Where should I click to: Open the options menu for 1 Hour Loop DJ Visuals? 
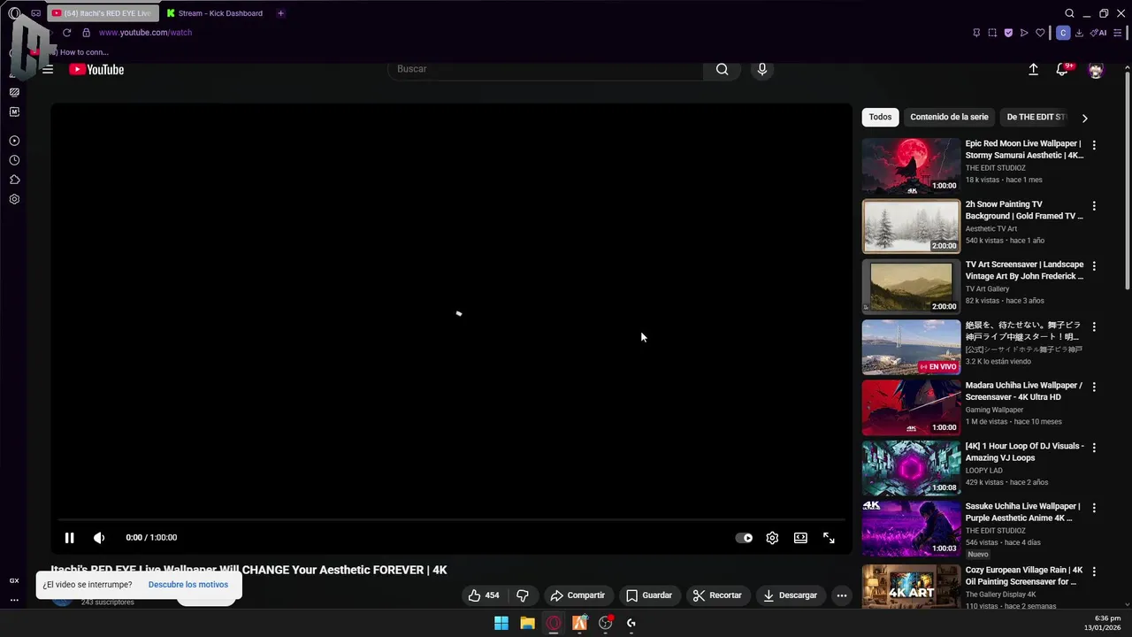(x=1094, y=448)
